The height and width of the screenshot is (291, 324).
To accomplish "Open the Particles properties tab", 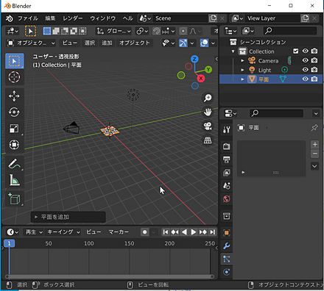I will [227, 259].
